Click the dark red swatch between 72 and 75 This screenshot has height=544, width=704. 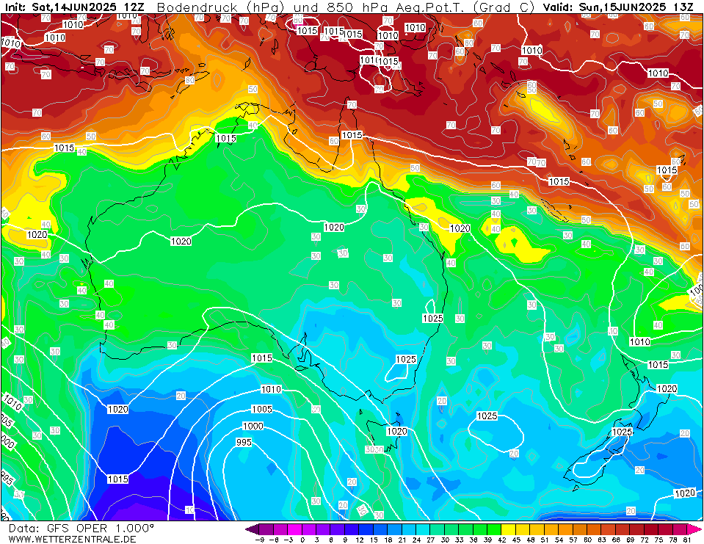tap(651, 529)
